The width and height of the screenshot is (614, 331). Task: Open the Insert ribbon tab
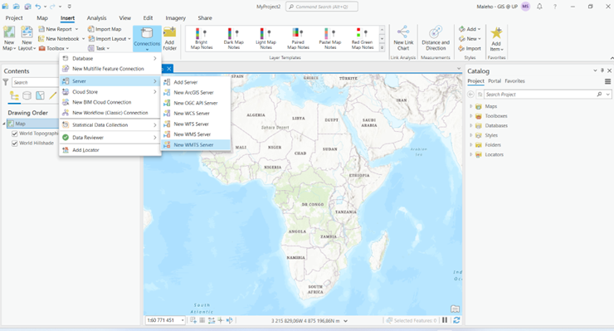[67, 18]
